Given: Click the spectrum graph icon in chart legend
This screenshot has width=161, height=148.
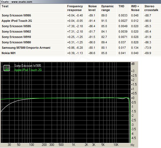Looking at the screenshot, I should point(7,68).
